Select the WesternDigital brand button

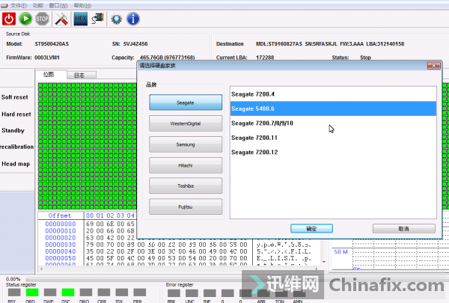click(186, 123)
